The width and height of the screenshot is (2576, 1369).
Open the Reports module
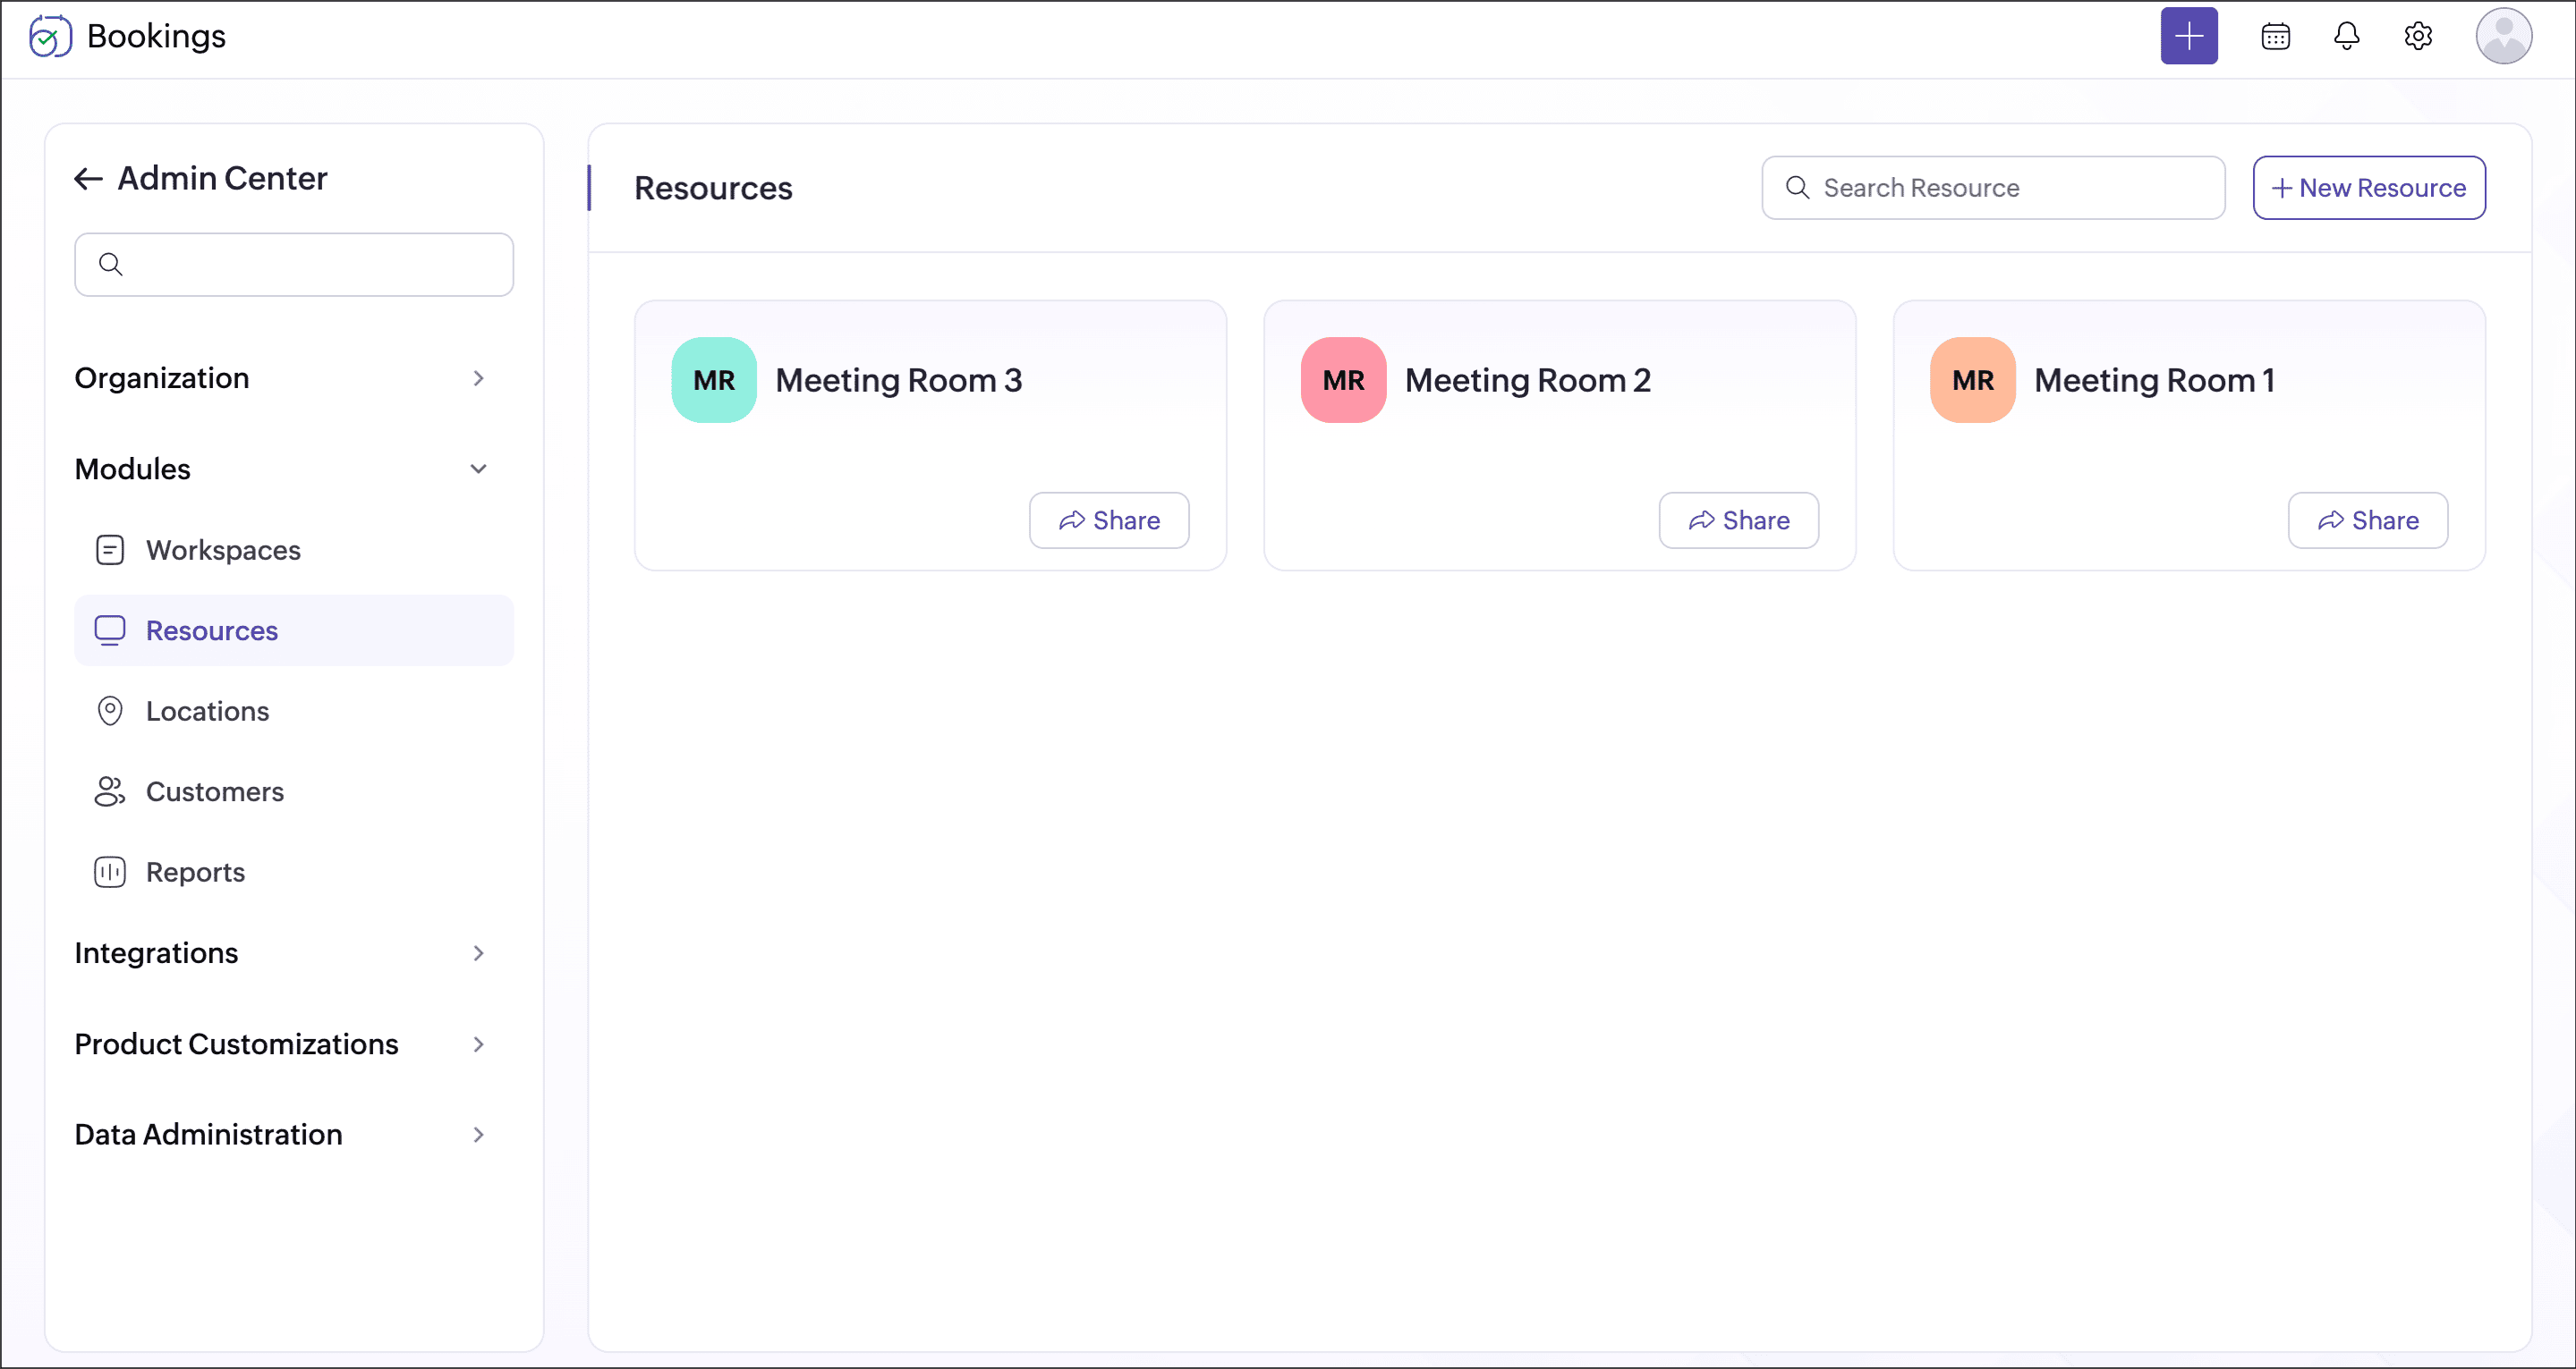[293, 873]
